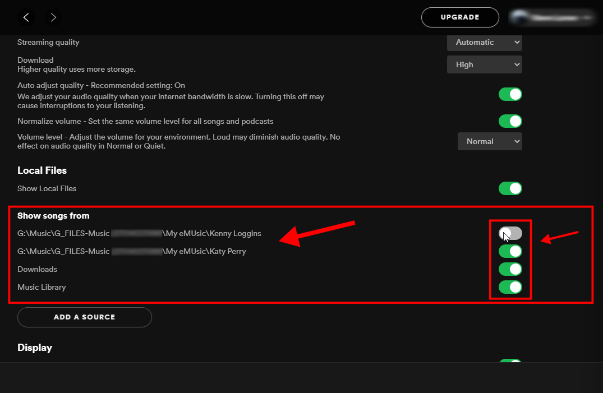Click the Streaming quality label
Image resolution: width=603 pixels, height=393 pixels.
pyautogui.click(x=48, y=42)
